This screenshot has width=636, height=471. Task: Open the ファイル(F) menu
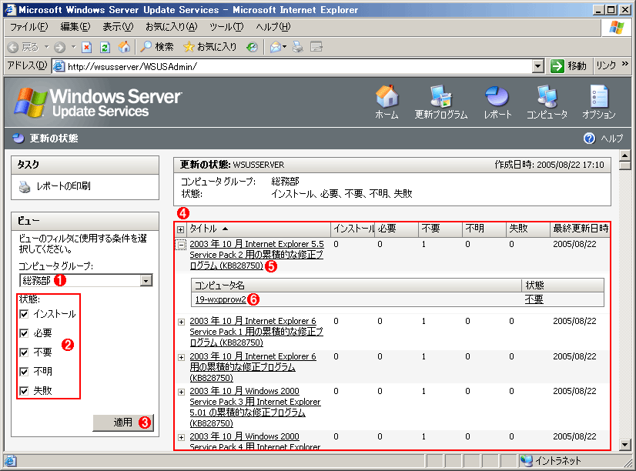[28, 27]
